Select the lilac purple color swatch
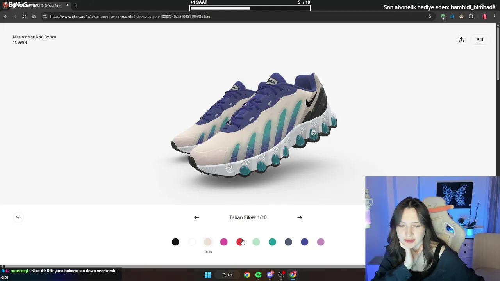Image resolution: width=500 pixels, height=281 pixels. [x=321, y=242]
